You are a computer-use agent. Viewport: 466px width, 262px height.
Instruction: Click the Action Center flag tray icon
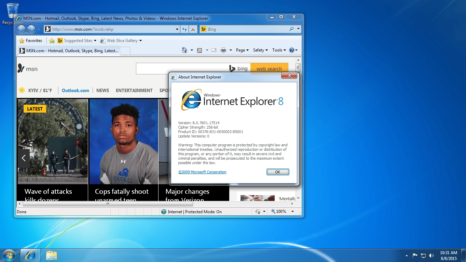[415, 255]
